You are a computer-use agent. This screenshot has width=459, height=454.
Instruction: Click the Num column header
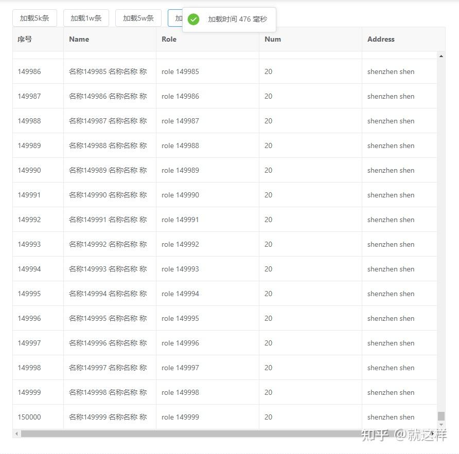point(272,39)
